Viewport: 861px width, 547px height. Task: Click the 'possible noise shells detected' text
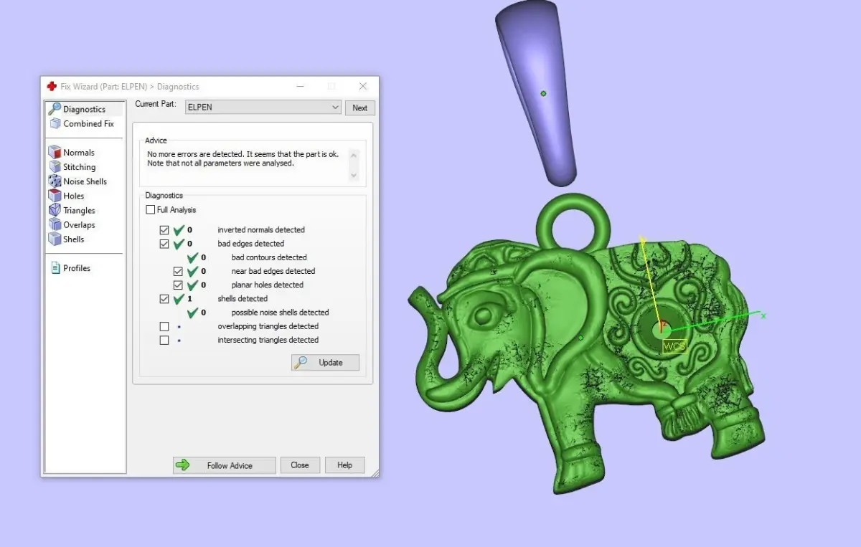coord(280,313)
